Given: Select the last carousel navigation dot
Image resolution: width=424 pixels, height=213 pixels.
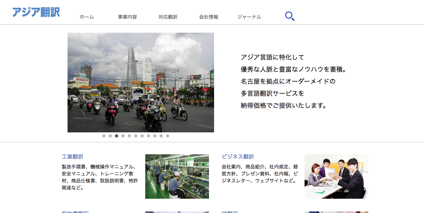Looking at the screenshot, I should click(167, 136).
